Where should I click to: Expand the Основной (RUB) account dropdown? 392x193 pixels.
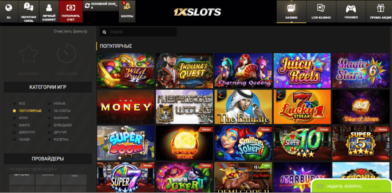click(101, 5)
